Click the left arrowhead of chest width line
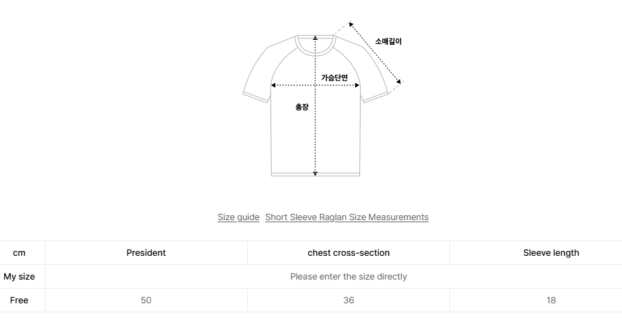Viewport: 622px width, 318px height. pos(273,85)
